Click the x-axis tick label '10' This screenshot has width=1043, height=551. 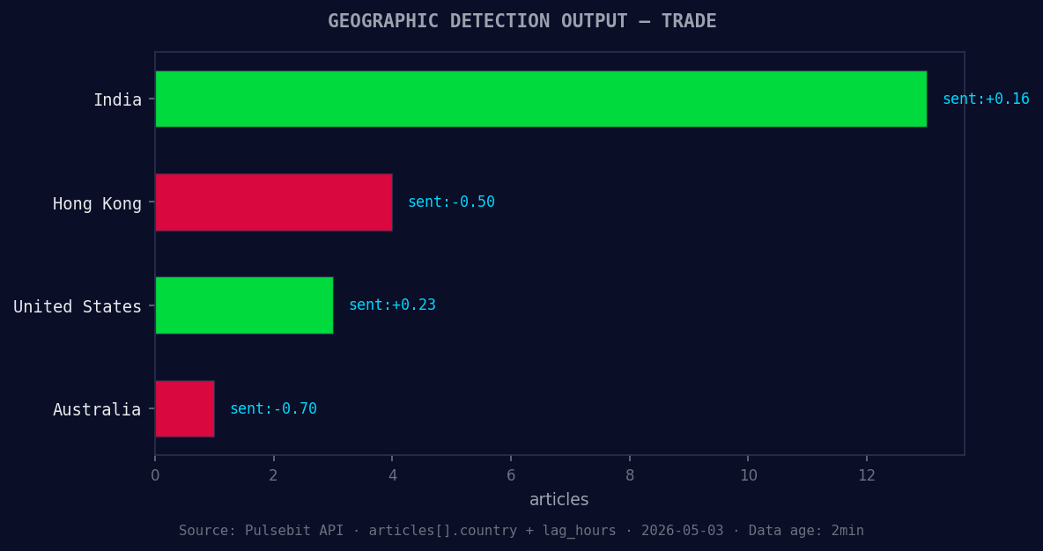click(x=748, y=475)
